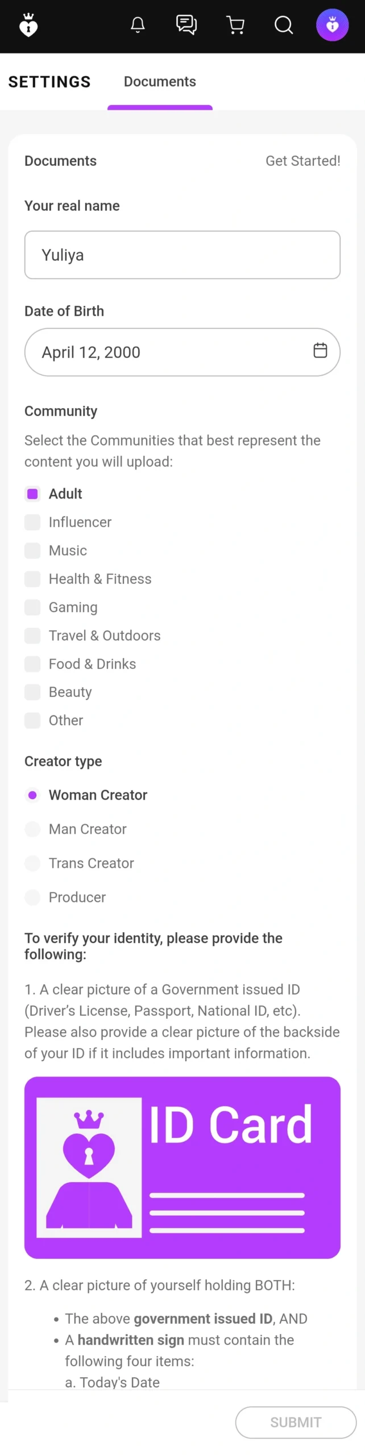Open the purple profile avatar
The width and height of the screenshot is (365, 1455).
(x=332, y=25)
